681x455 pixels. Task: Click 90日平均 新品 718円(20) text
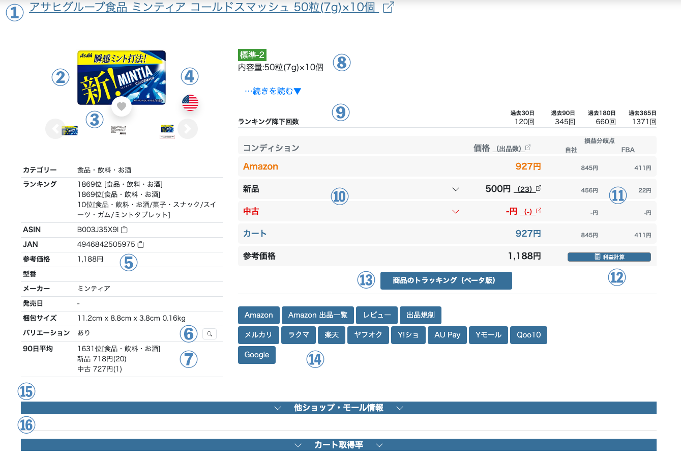point(102,359)
